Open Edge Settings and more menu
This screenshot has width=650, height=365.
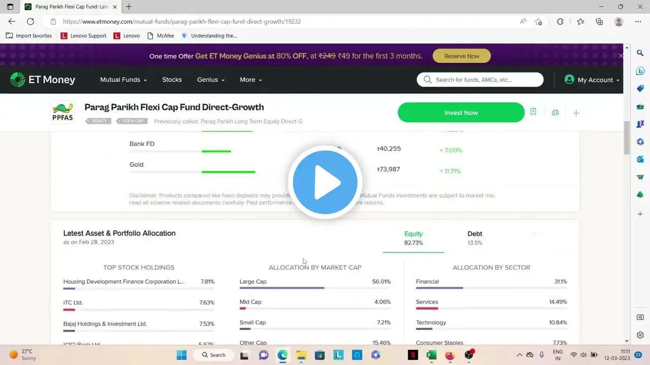click(x=638, y=22)
